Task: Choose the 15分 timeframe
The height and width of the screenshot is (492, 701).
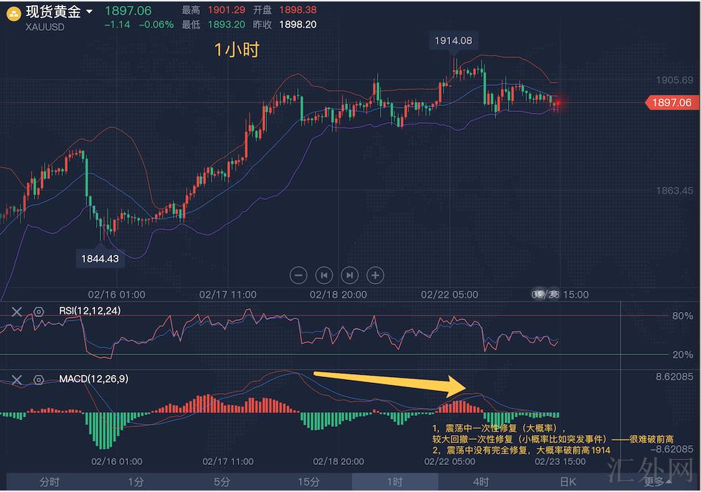Action: pos(308,482)
